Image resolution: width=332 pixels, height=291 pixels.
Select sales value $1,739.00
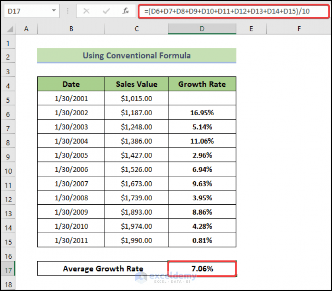137,197
